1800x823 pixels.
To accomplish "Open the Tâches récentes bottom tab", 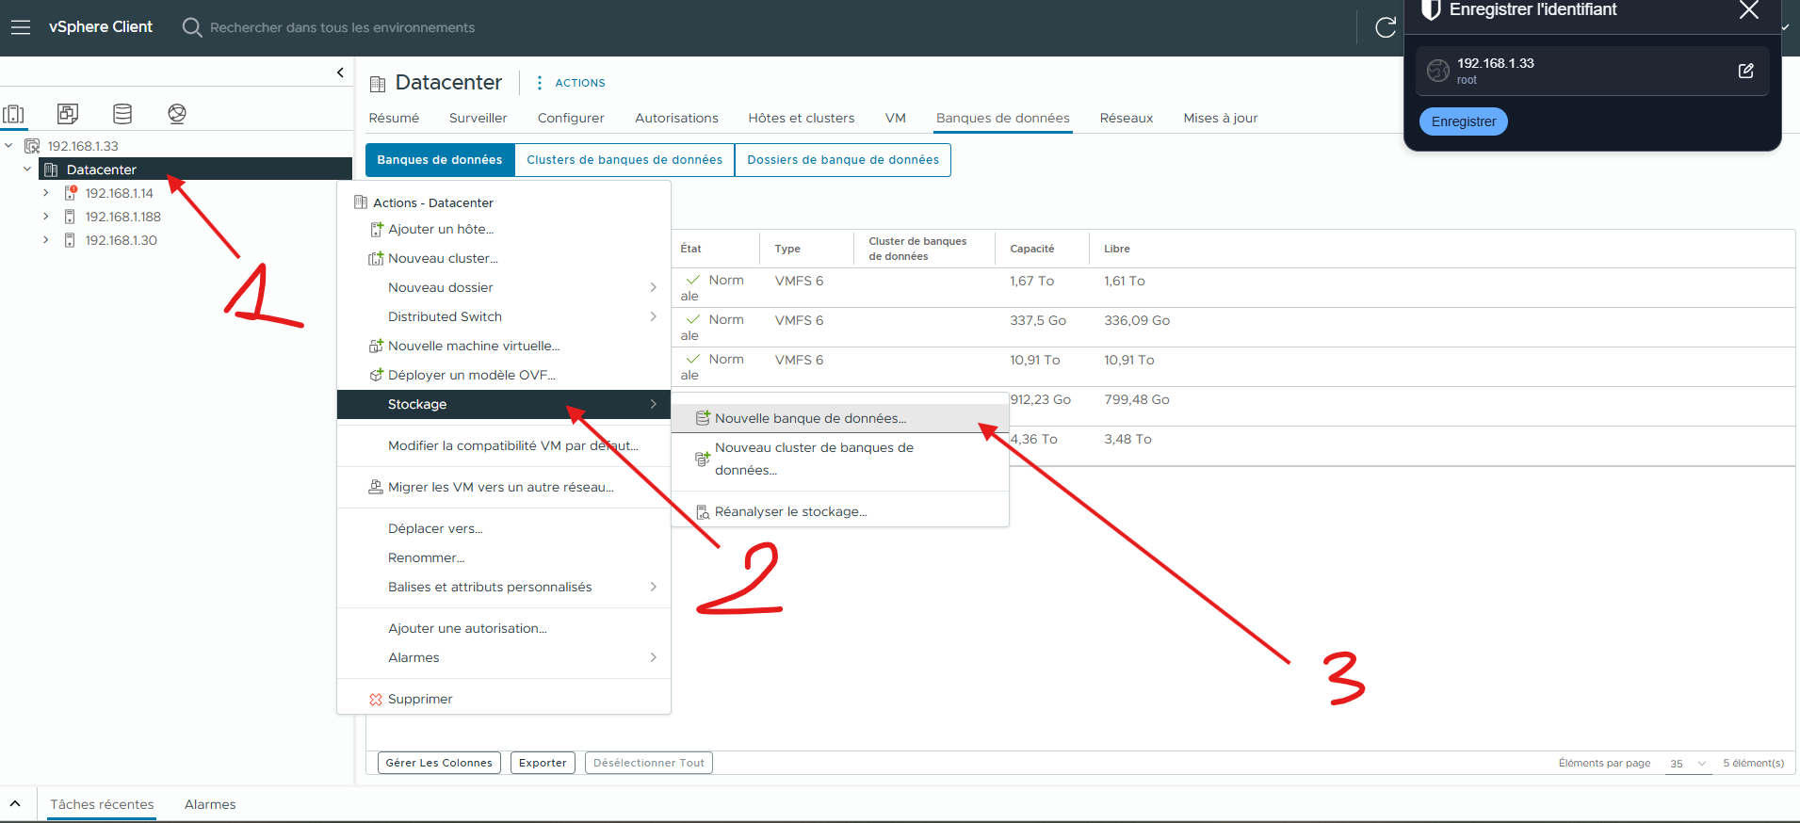I will 102,805.
